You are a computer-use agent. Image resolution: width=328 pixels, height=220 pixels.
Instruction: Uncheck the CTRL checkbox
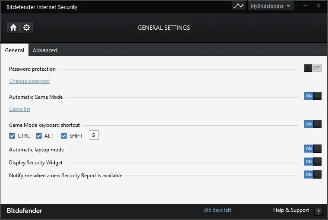(12, 136)
